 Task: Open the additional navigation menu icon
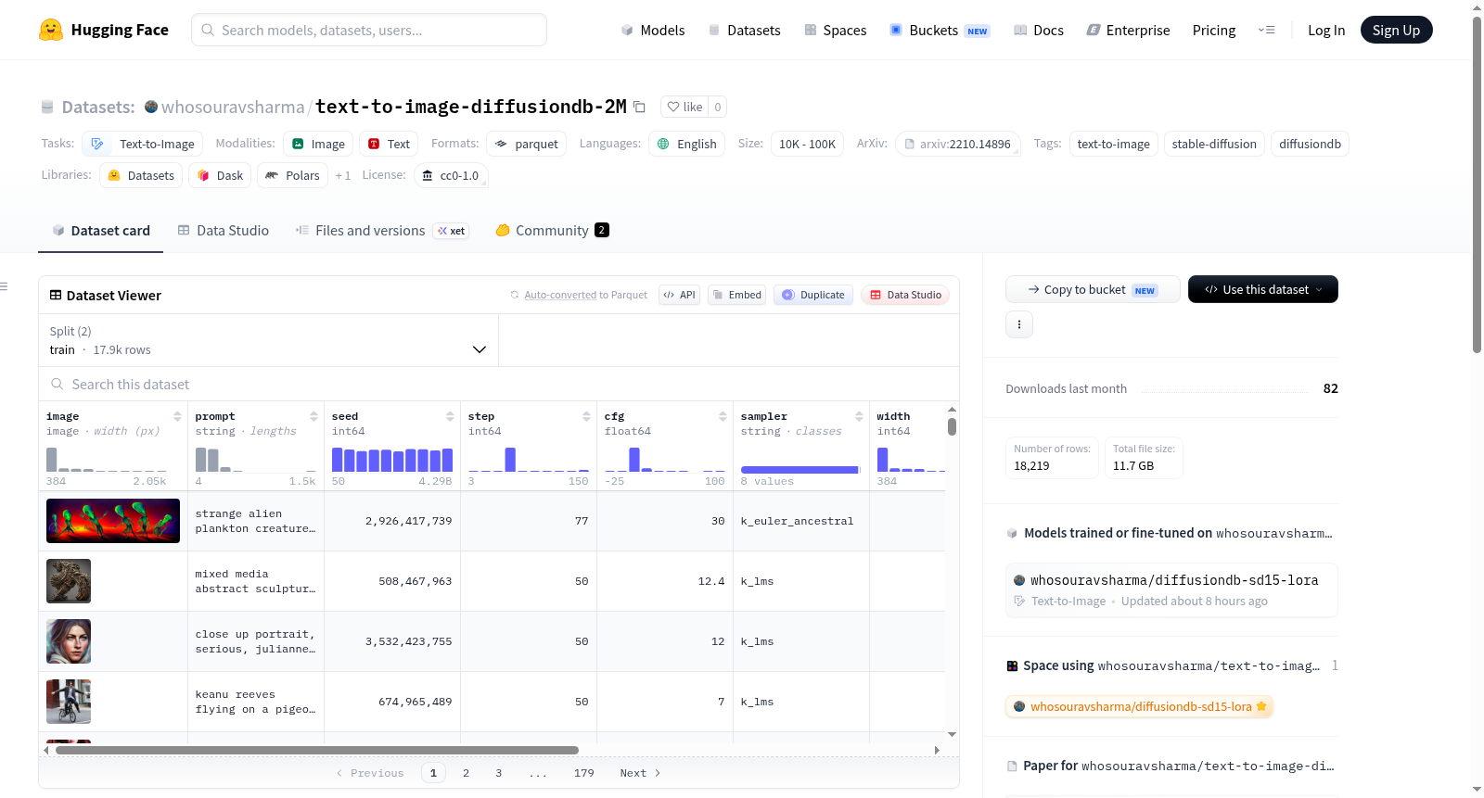tap(1266, 30)
